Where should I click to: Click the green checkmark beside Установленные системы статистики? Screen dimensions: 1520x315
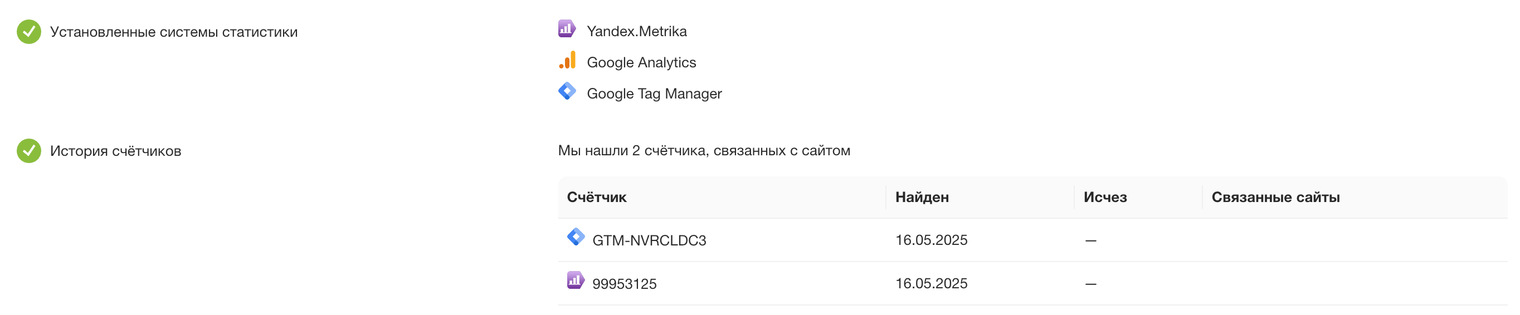[29, 32]
